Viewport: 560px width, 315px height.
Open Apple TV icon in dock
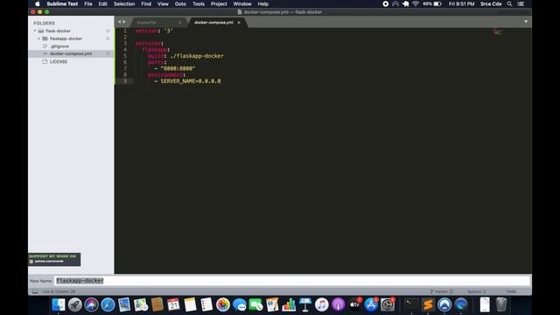click(x=354, y=304)
